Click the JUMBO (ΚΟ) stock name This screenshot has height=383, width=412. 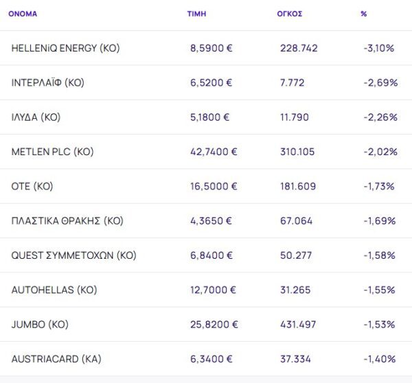click(x=40, y=324)
